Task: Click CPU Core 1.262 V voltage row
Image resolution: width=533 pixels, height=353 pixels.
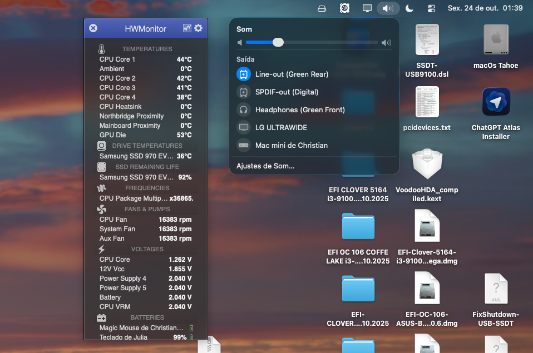Action: (145, 259)
